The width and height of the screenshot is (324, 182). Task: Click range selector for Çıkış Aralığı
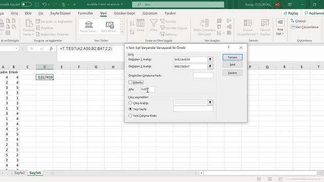[210, 103]
